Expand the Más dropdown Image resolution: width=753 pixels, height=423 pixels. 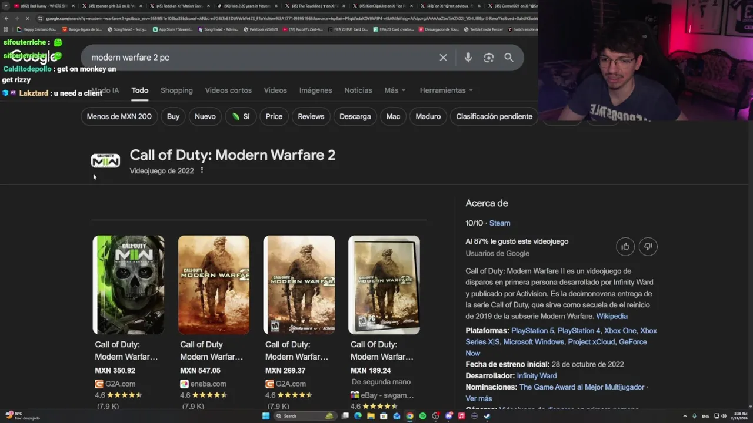395,90
